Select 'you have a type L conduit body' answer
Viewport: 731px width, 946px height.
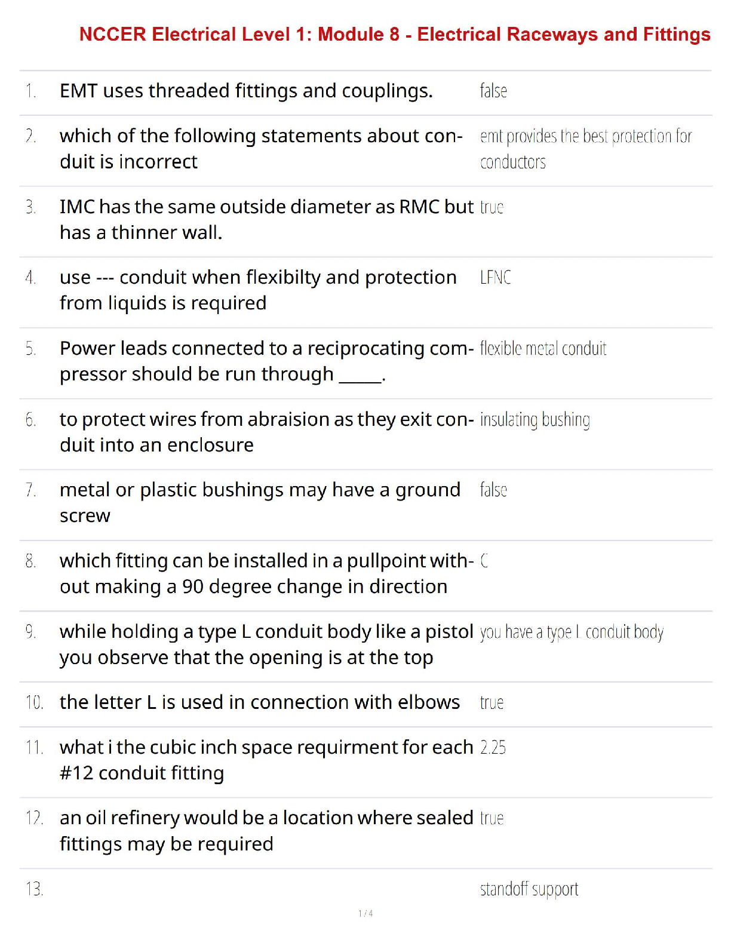[572, 632]
